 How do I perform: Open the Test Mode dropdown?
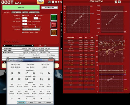point(31,30)
